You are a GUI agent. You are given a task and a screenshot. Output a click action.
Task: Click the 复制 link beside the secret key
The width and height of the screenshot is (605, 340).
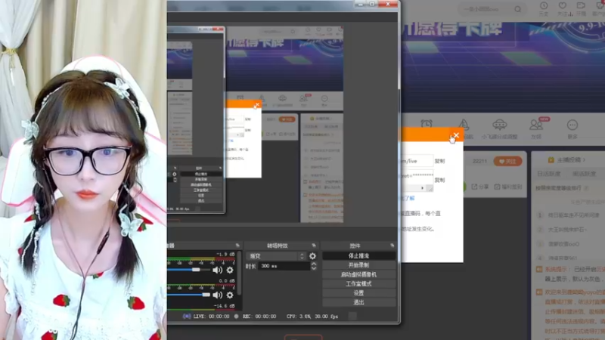click(x=440, y=180)
